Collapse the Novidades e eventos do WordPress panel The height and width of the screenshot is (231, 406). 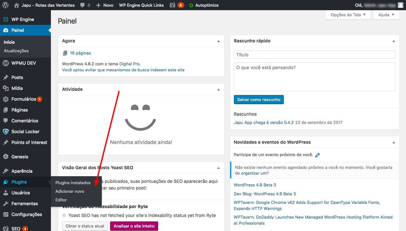(394, 142)
